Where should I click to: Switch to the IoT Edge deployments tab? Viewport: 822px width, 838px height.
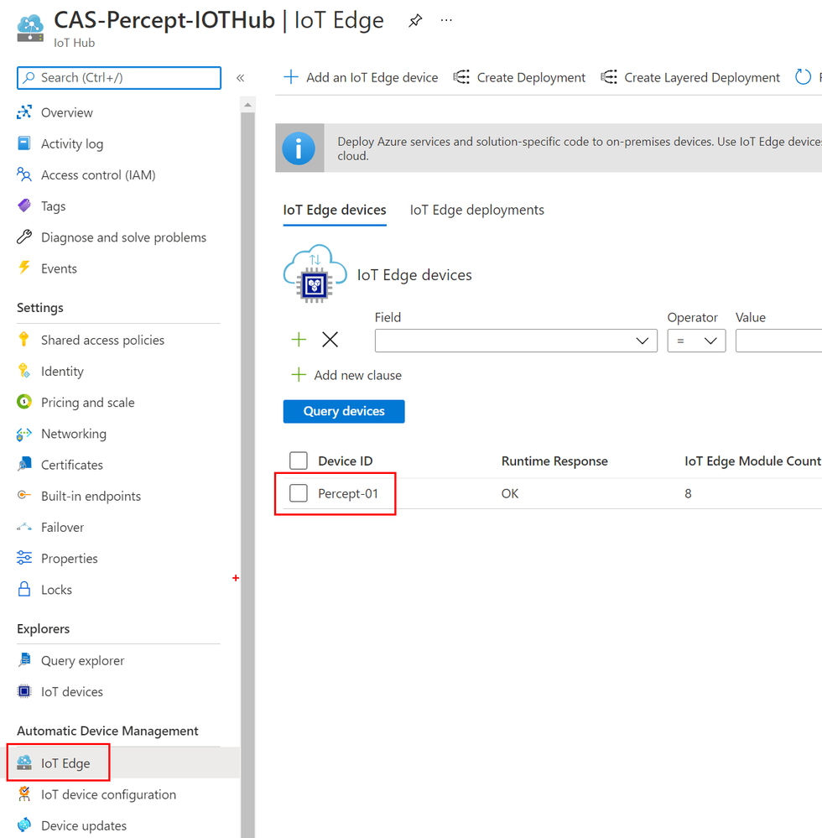point(476,210)
